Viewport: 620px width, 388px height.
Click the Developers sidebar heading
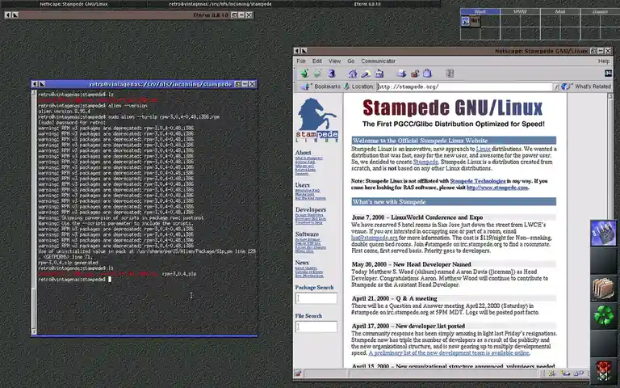310,209
